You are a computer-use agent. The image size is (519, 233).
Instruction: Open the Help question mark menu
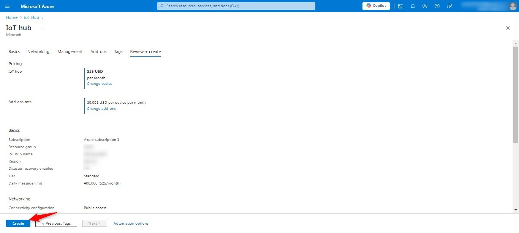(x=437, y=6)
